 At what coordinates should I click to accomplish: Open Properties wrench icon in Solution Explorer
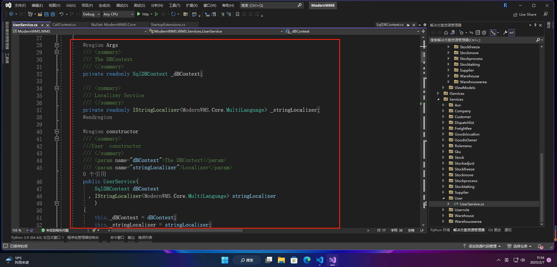click(505, 33)
